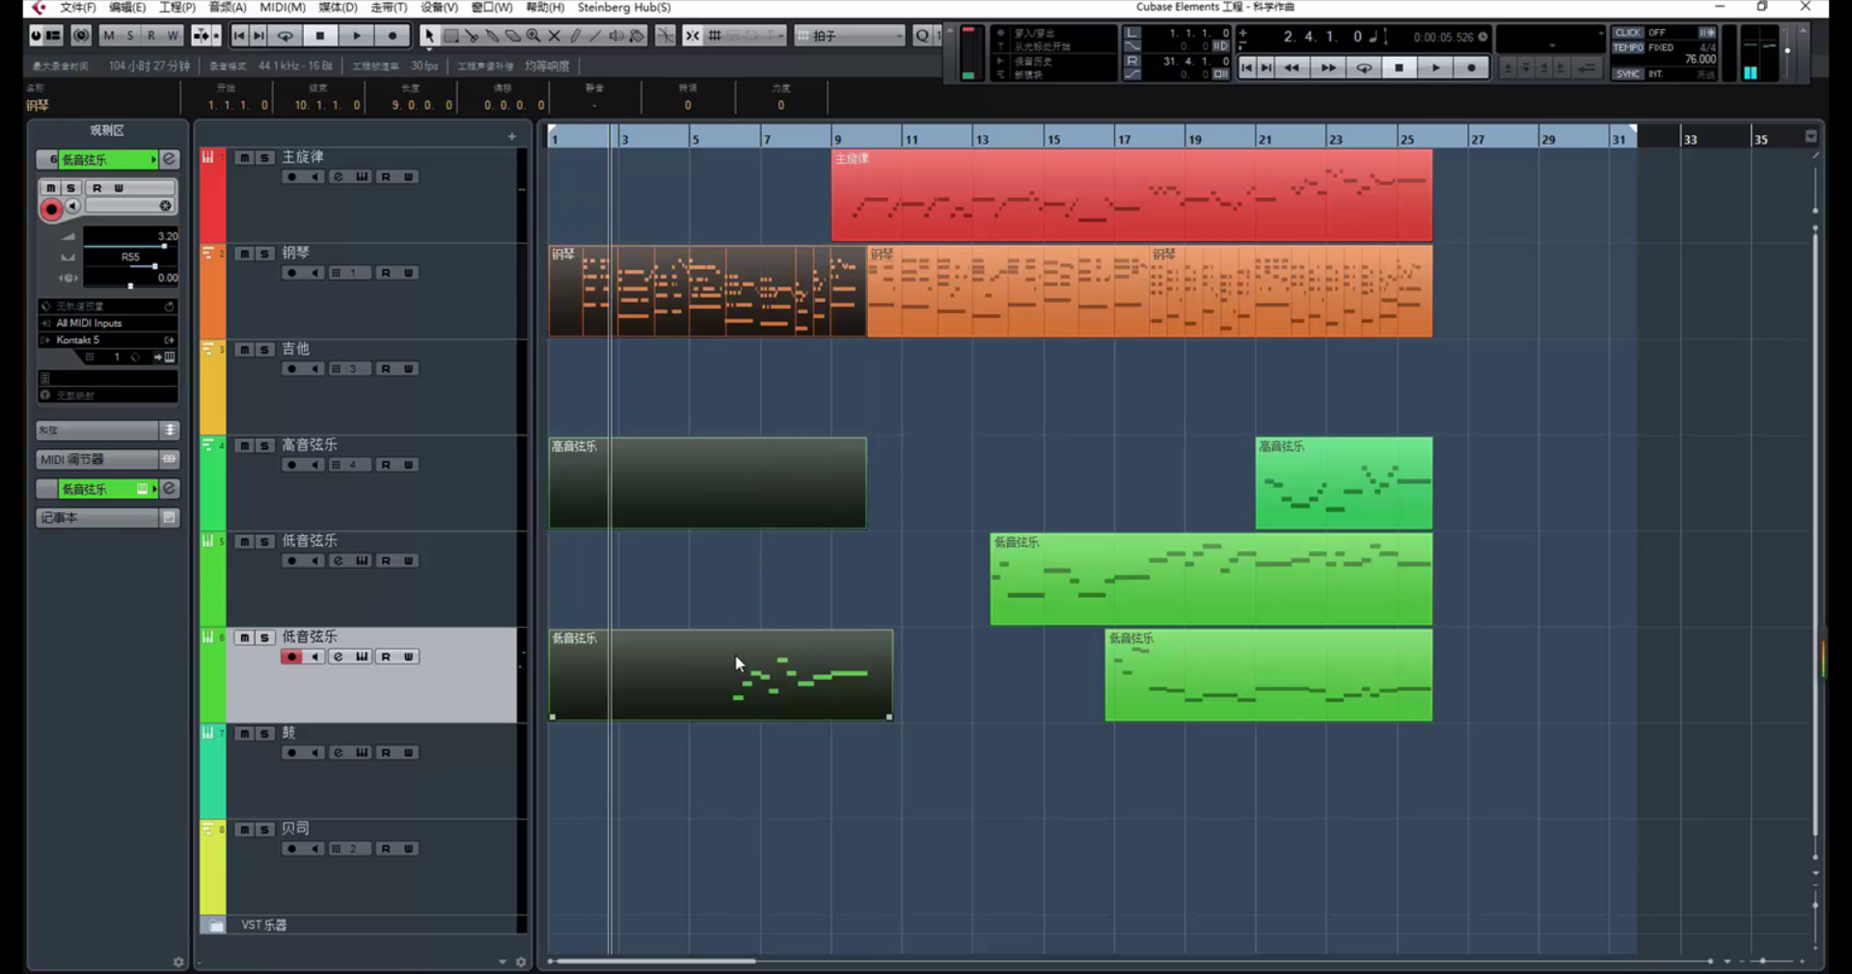Mute the 鼓 track
The width and height of the screenshot is (1852, 974).
[x=245, y=733]
